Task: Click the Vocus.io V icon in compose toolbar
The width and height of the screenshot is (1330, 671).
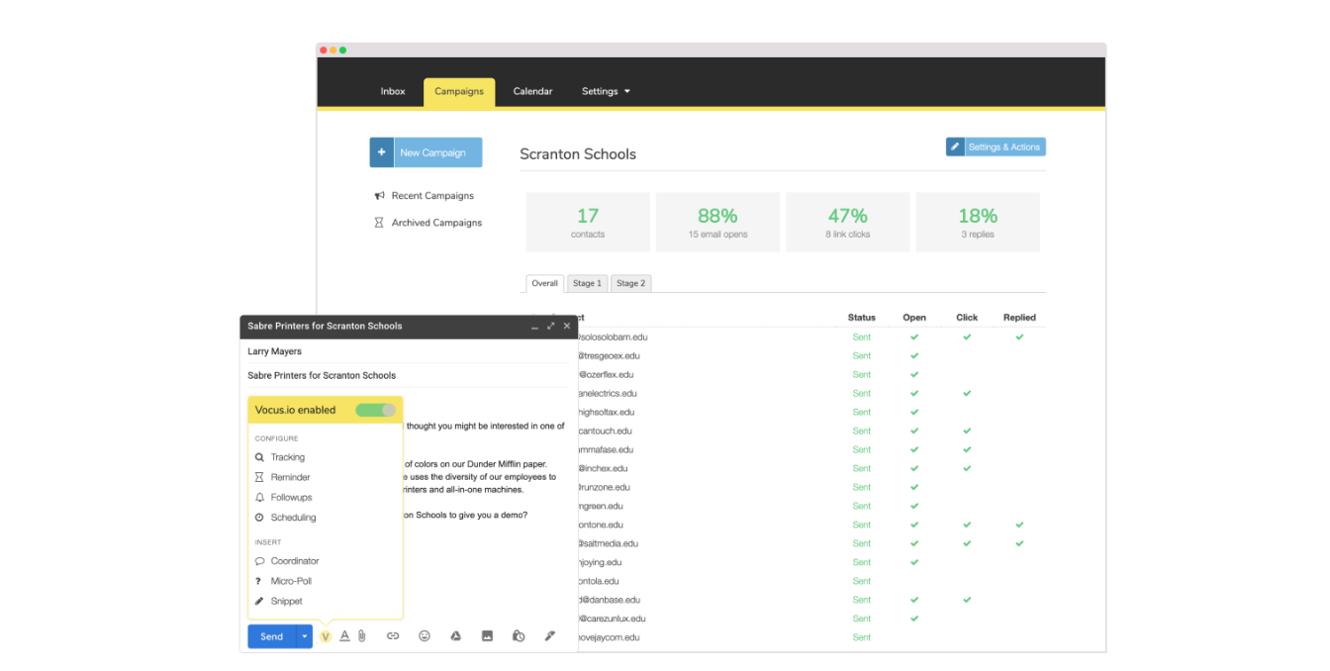Action: (325, 636)
